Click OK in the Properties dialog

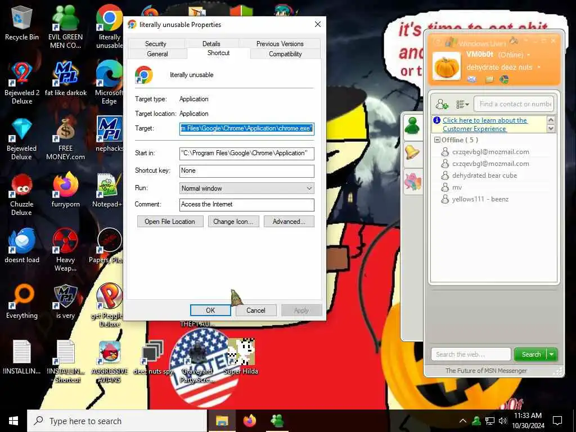[x=210, y=310]
